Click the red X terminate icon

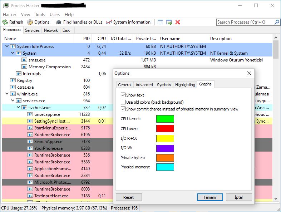point(178,22)
